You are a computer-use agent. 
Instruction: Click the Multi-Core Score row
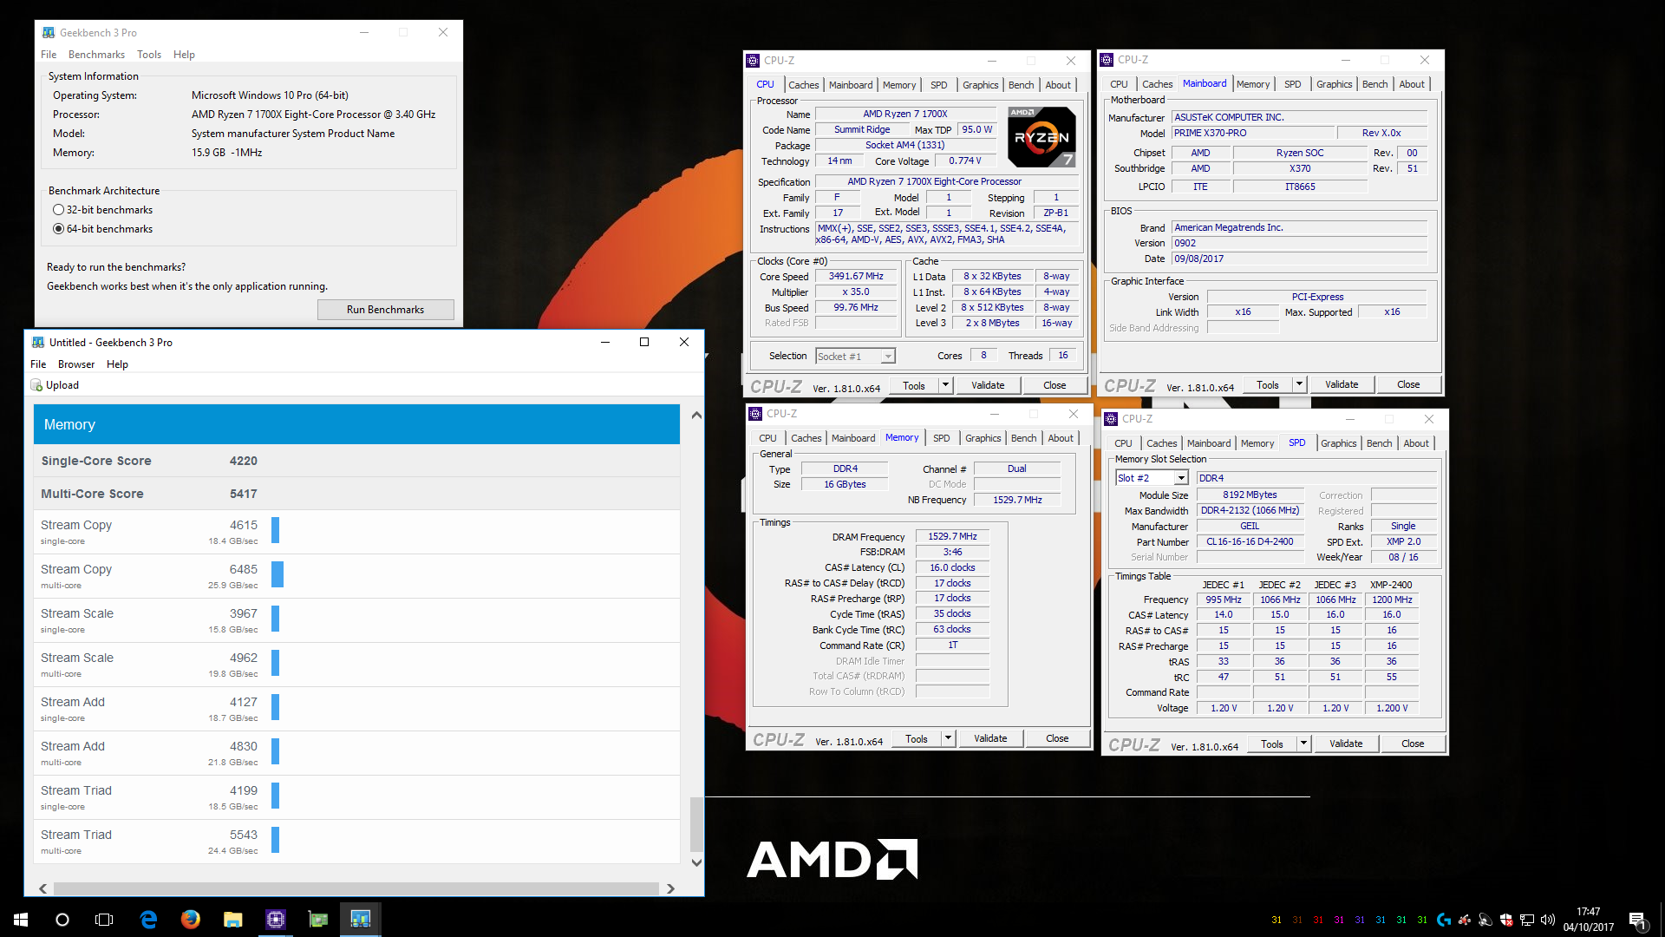(356, 494)
